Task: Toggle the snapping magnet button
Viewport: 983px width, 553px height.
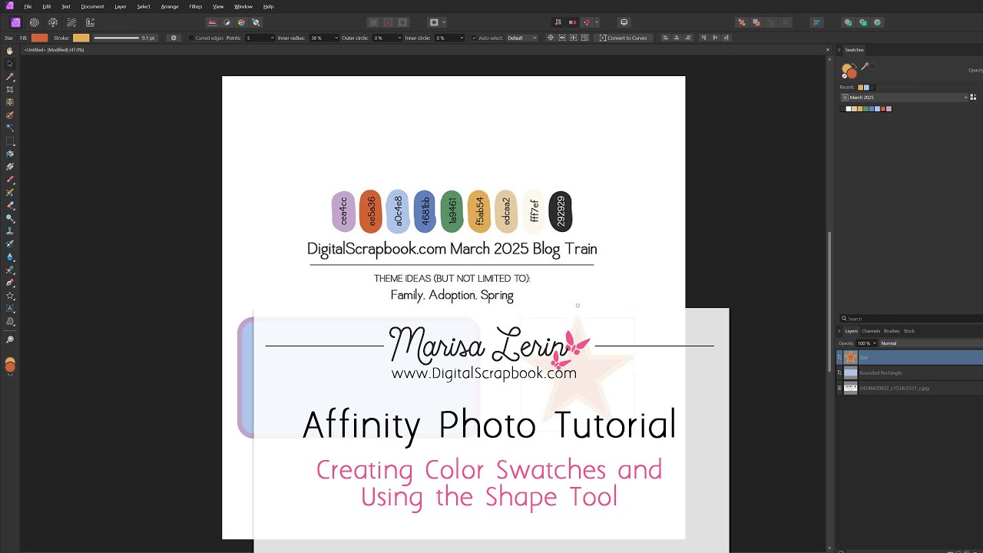Action: click(587, 22)
